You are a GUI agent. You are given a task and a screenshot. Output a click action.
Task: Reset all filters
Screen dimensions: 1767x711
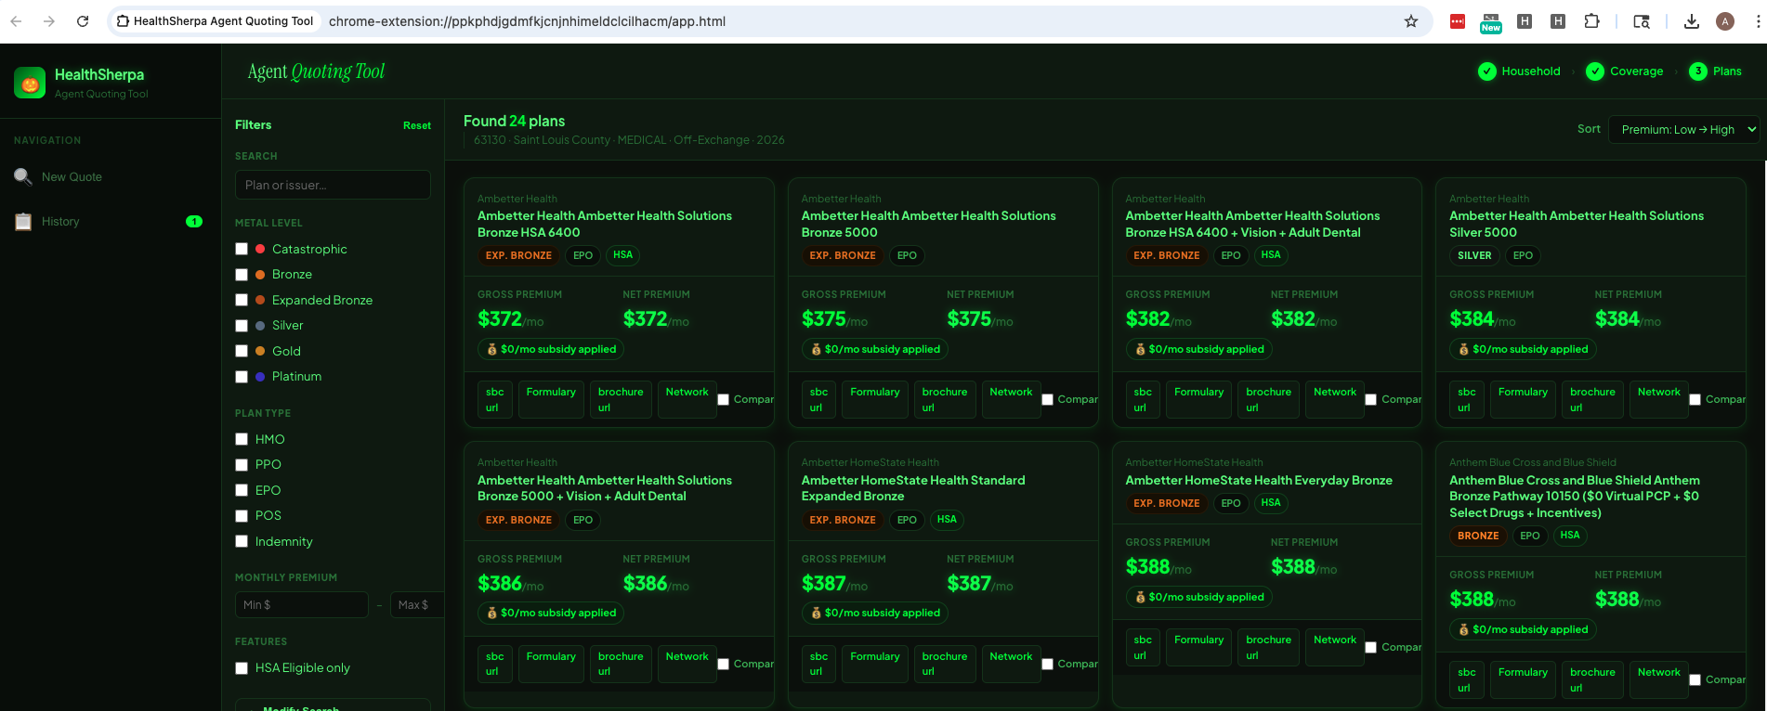(417, 125)
